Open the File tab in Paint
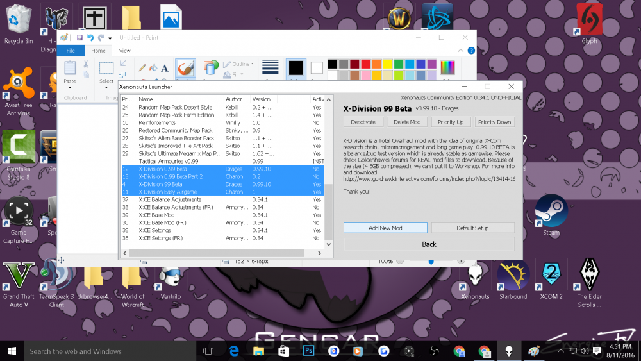Viewport: 641px width, 361px height. tap(71, 51)
